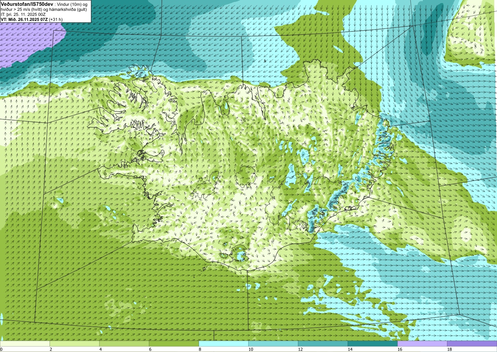Select the medium green 4–6 m/s legend swatch
The image size is (497, 352).
tap(124, 343)
